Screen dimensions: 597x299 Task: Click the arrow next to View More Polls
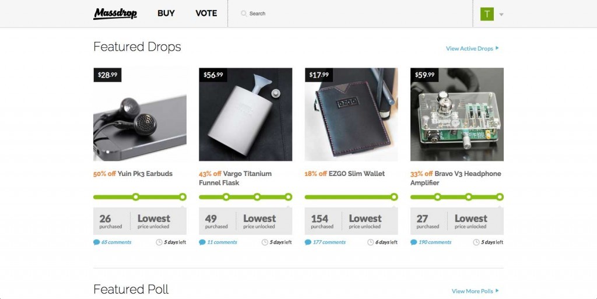(x=497, y=291)
